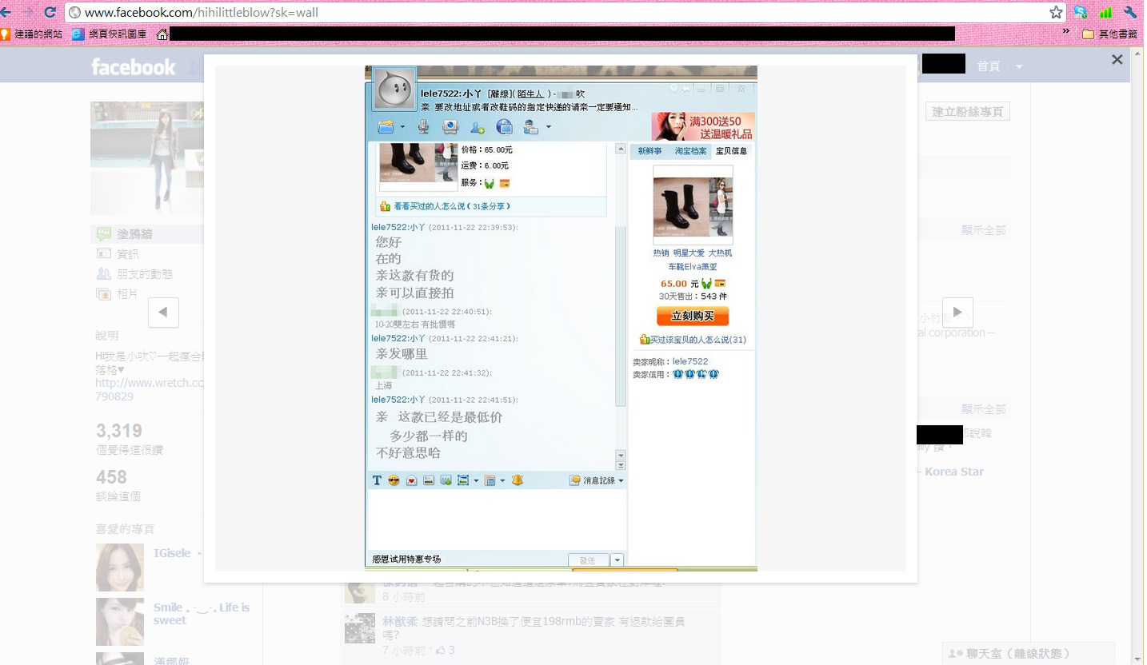Open the screen capture options arrow
1147x665 pixels.
pos(476,480)
